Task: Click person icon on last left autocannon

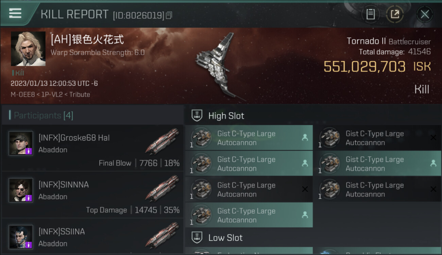Action: (305, 215)
